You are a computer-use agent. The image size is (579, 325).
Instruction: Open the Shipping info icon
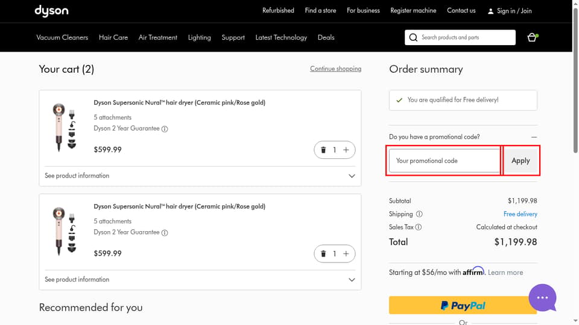(x=420, y=214)
